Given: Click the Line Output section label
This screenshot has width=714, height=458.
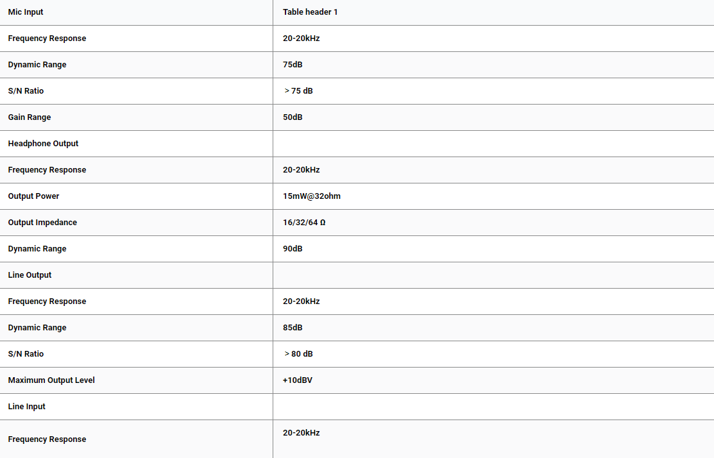Looking at the screenshot, I should [30, 275].
